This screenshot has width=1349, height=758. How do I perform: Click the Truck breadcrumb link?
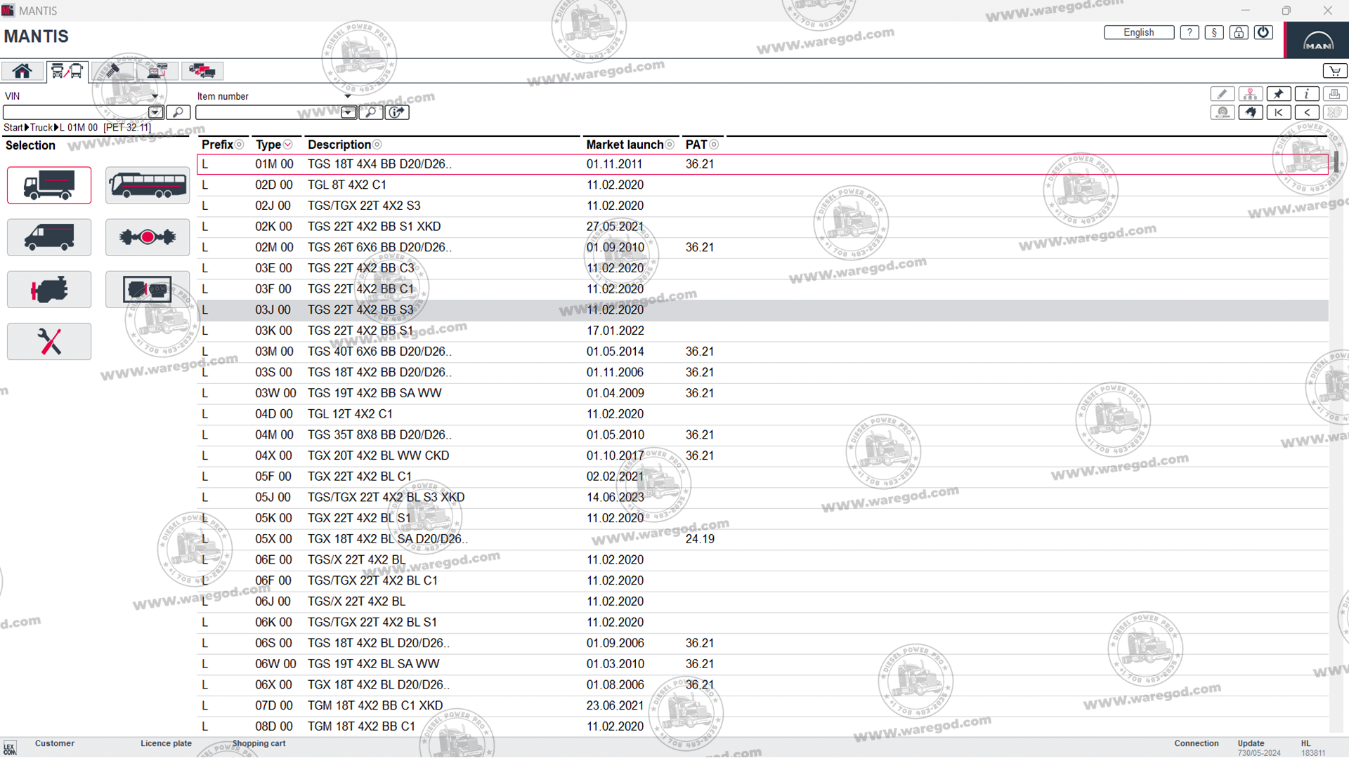point(41,128)
